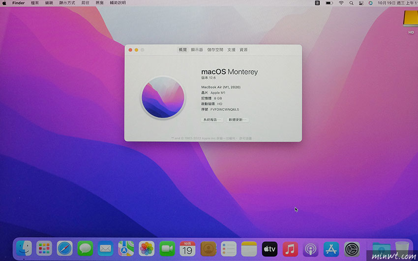Open the 顯示方式 menu
418x261 pixels.
(x=67, y=3)
